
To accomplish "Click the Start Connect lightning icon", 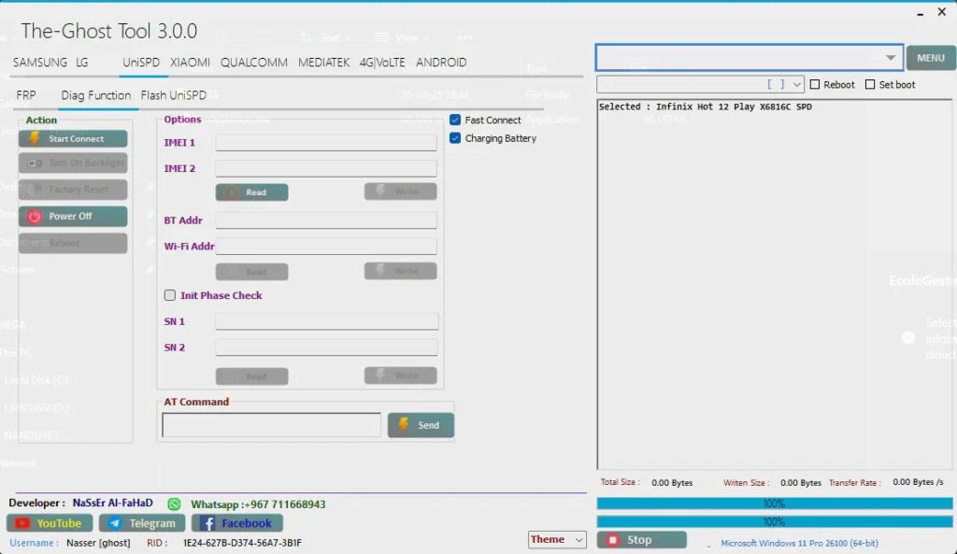I will (x=35, y=138).
